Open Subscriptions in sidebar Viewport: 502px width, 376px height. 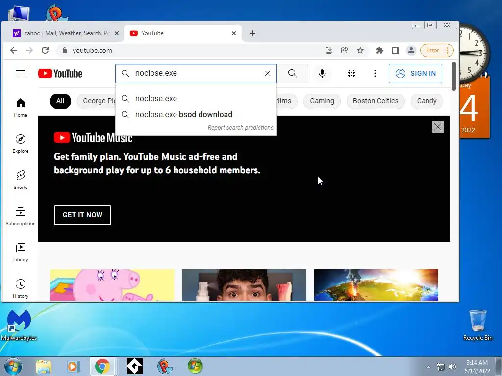tap(21, 216)
